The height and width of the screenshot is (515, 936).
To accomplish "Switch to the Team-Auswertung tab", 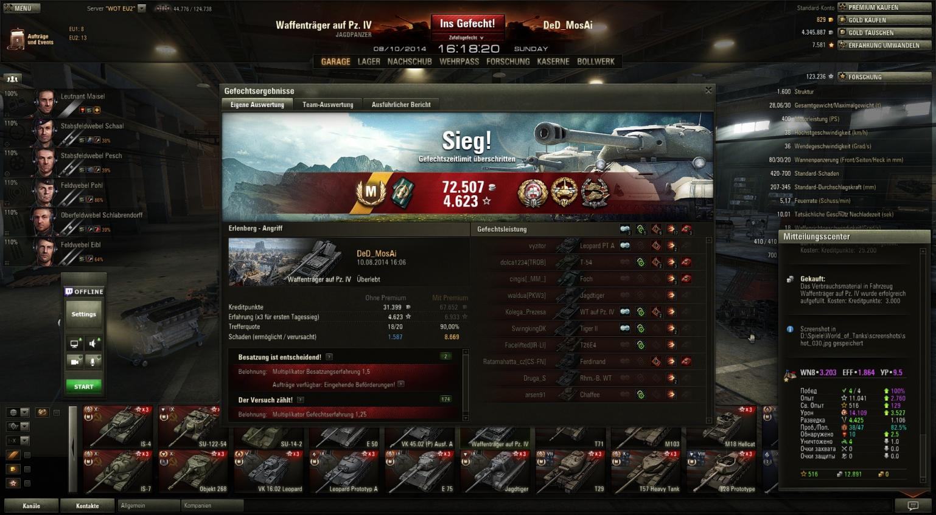I will (327, 105).
